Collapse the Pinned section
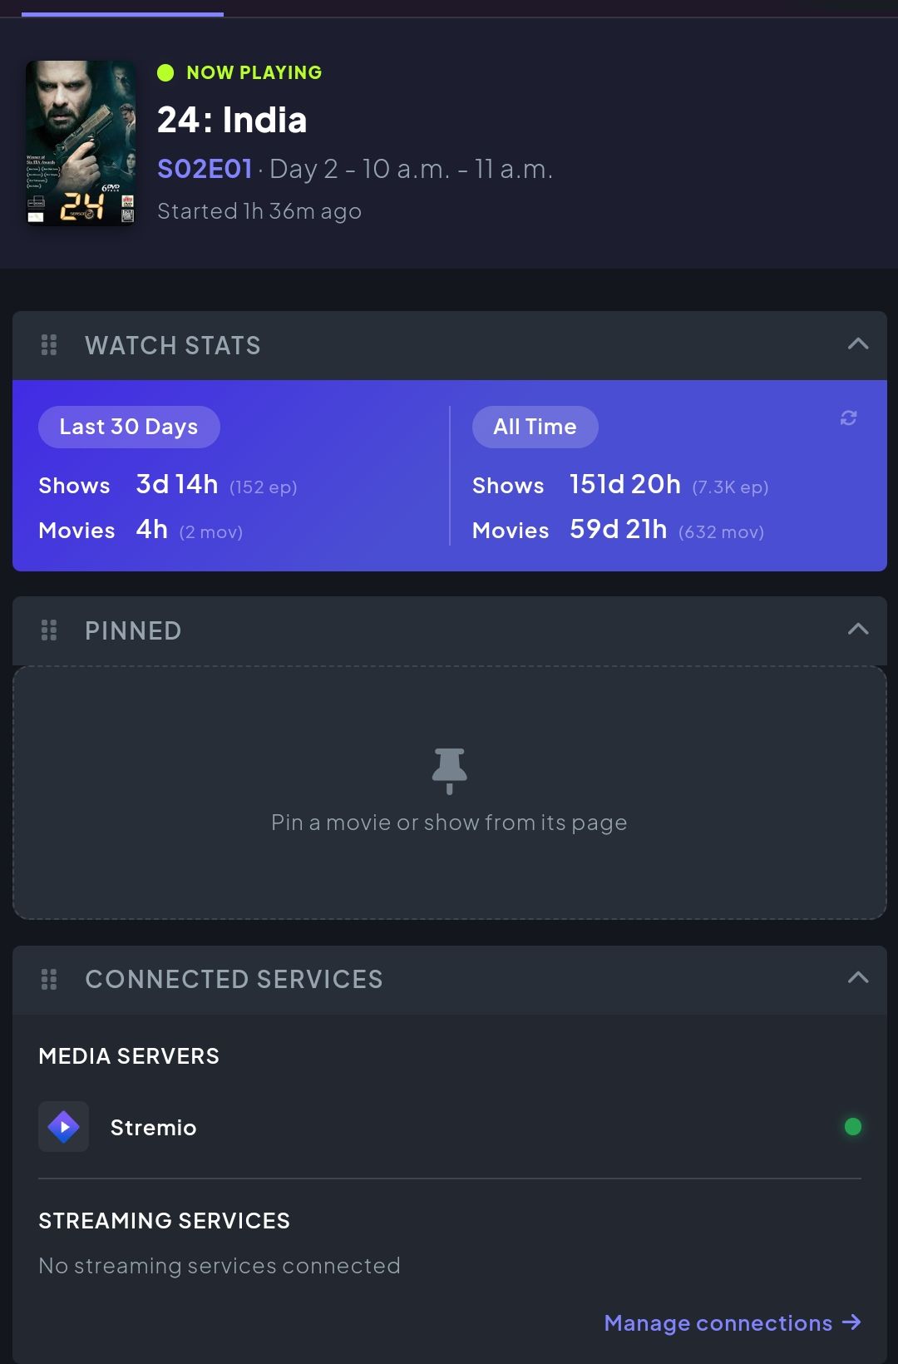 [x=858, y=630]
